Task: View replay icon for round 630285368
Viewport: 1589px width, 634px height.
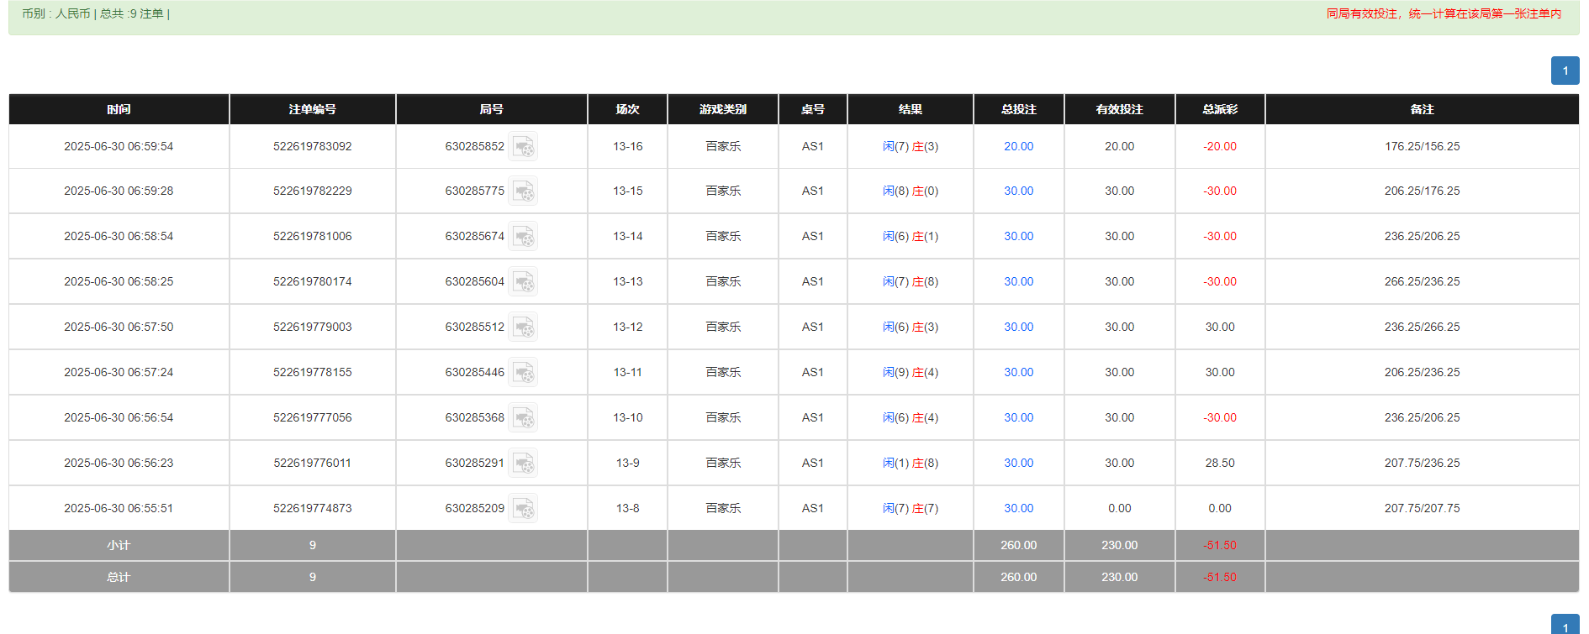Action: 523,418
